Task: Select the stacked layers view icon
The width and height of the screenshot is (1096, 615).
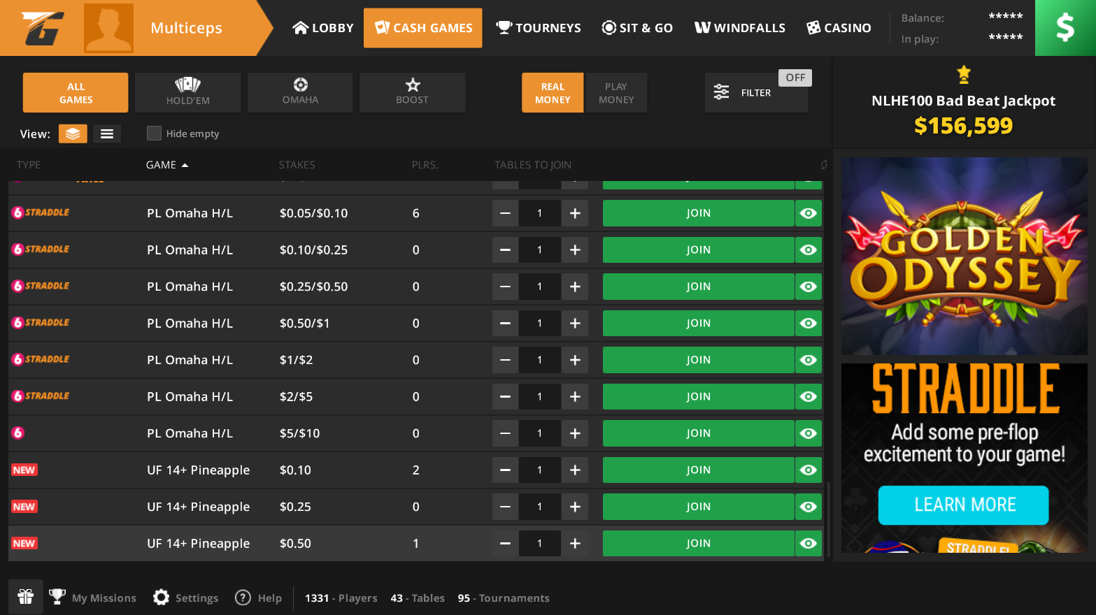Action: pyautogui.click(x=73, y=133)
